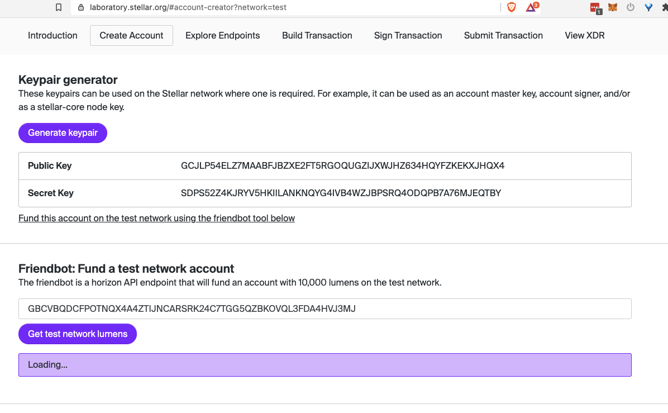Image resolution: width=668 pixels, height=413 pixels.
Task: Open the Explore Endpoints section
Action: [x=222, y=35]
